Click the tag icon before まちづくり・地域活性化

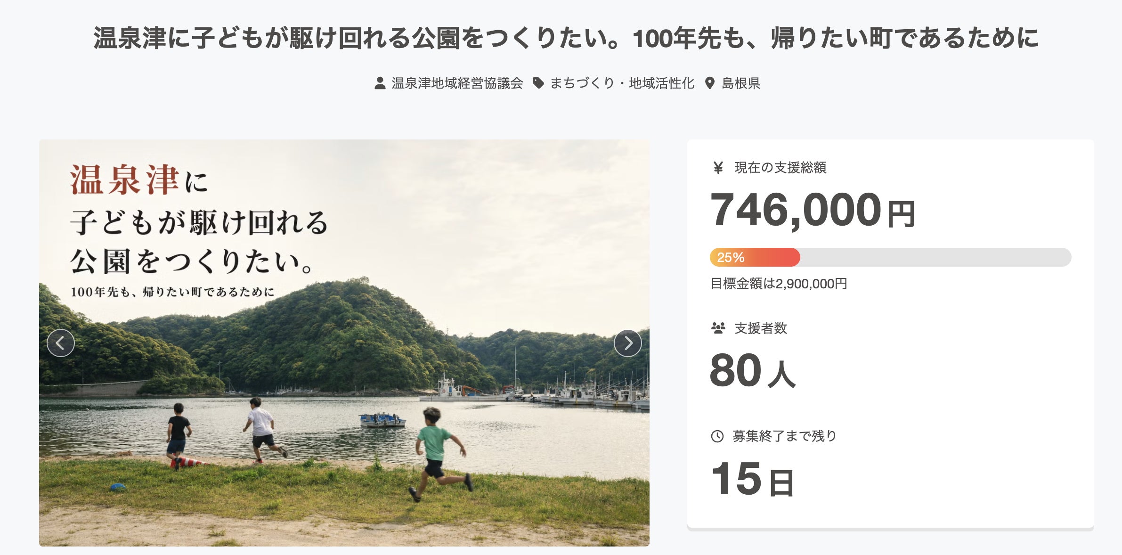coord(538,83)
